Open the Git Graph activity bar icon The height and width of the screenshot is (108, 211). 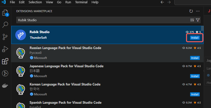click(x=5, y=73)
